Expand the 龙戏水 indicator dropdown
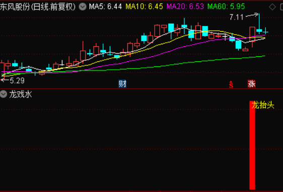Image resolution: width=283 pixels, height=192 pixels. (x=3, y=94)
